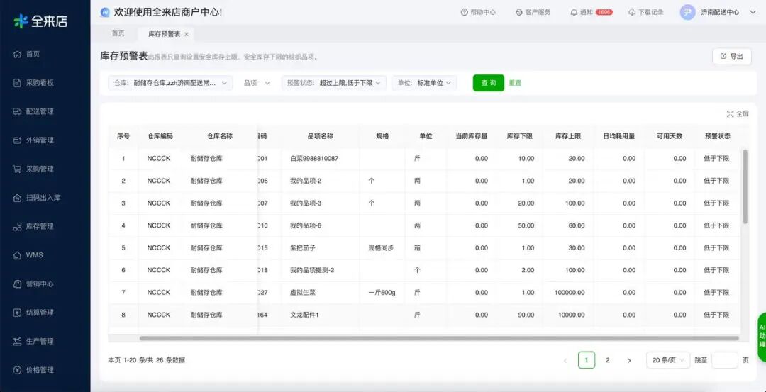Open 价格管理 sidebar icon
Screen dimensions: 766x392
click(x=17, y=370)
